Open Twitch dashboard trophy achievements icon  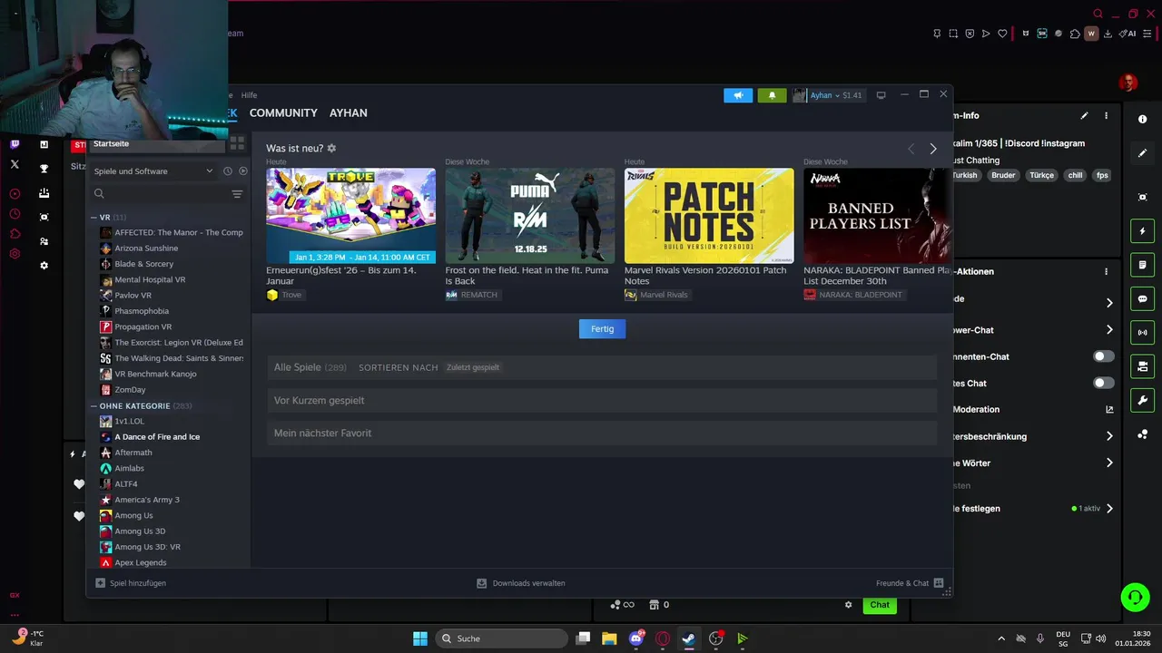pos(44,169)
